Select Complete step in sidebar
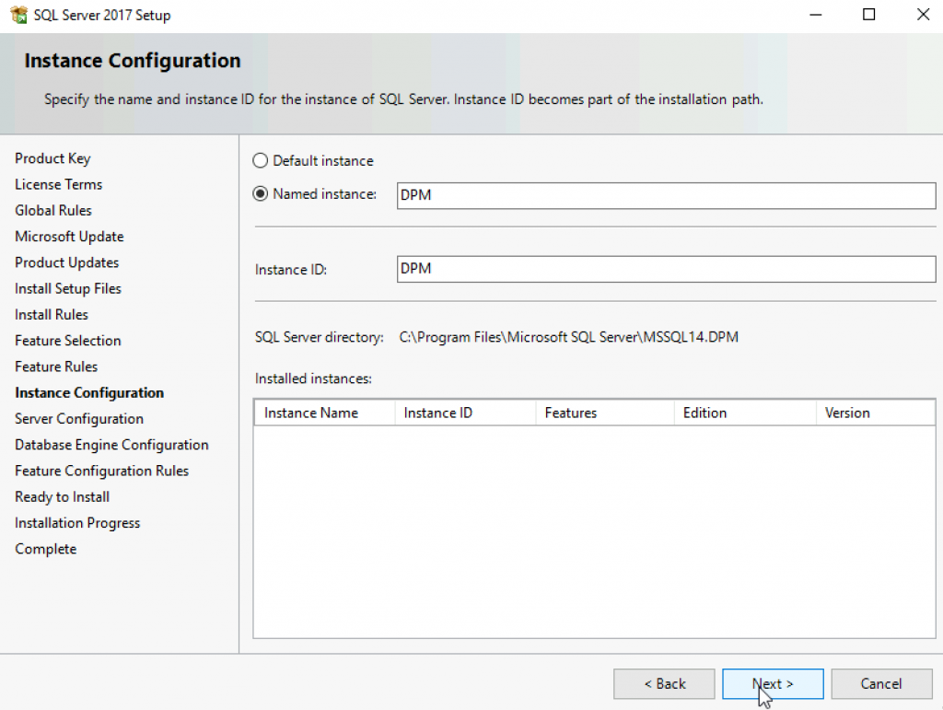Viewport: 943px width, 710px height. (x=46, y=549)
